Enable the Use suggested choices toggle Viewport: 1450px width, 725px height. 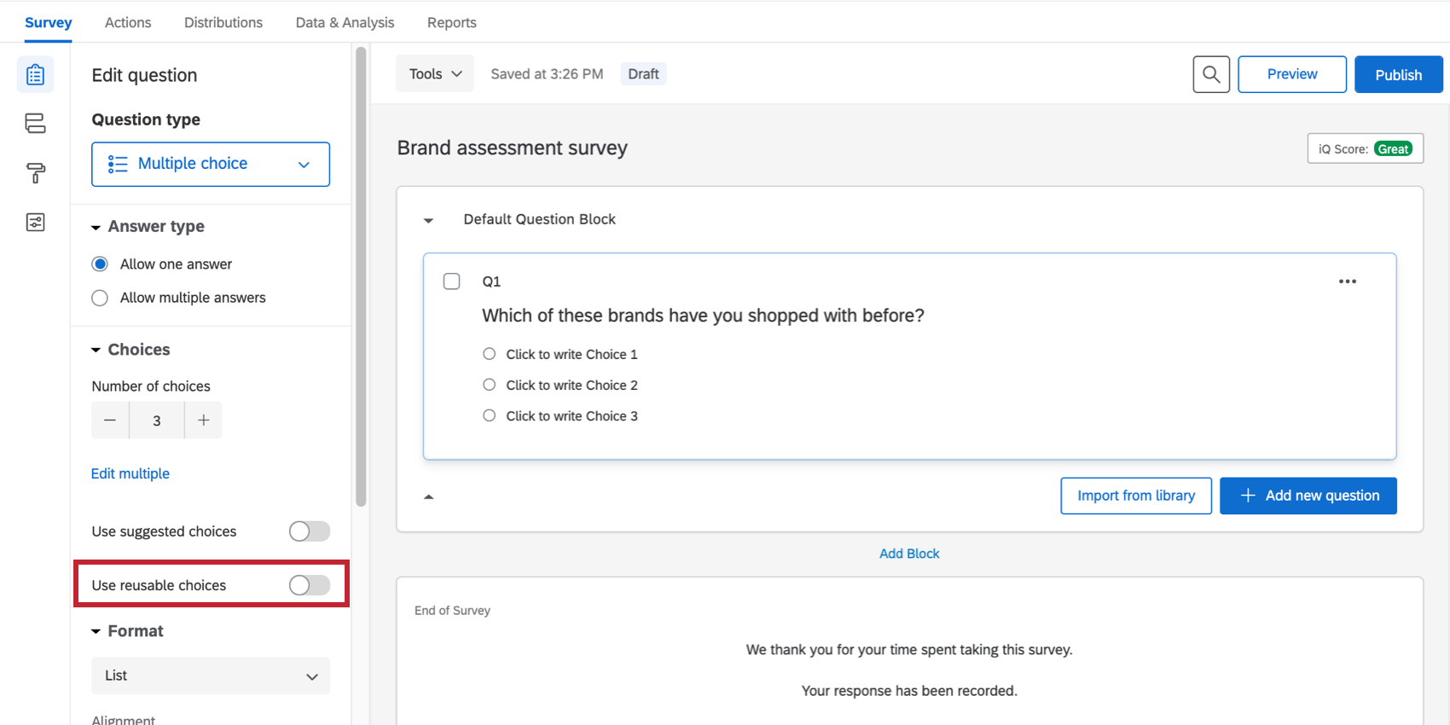(309, 531)
